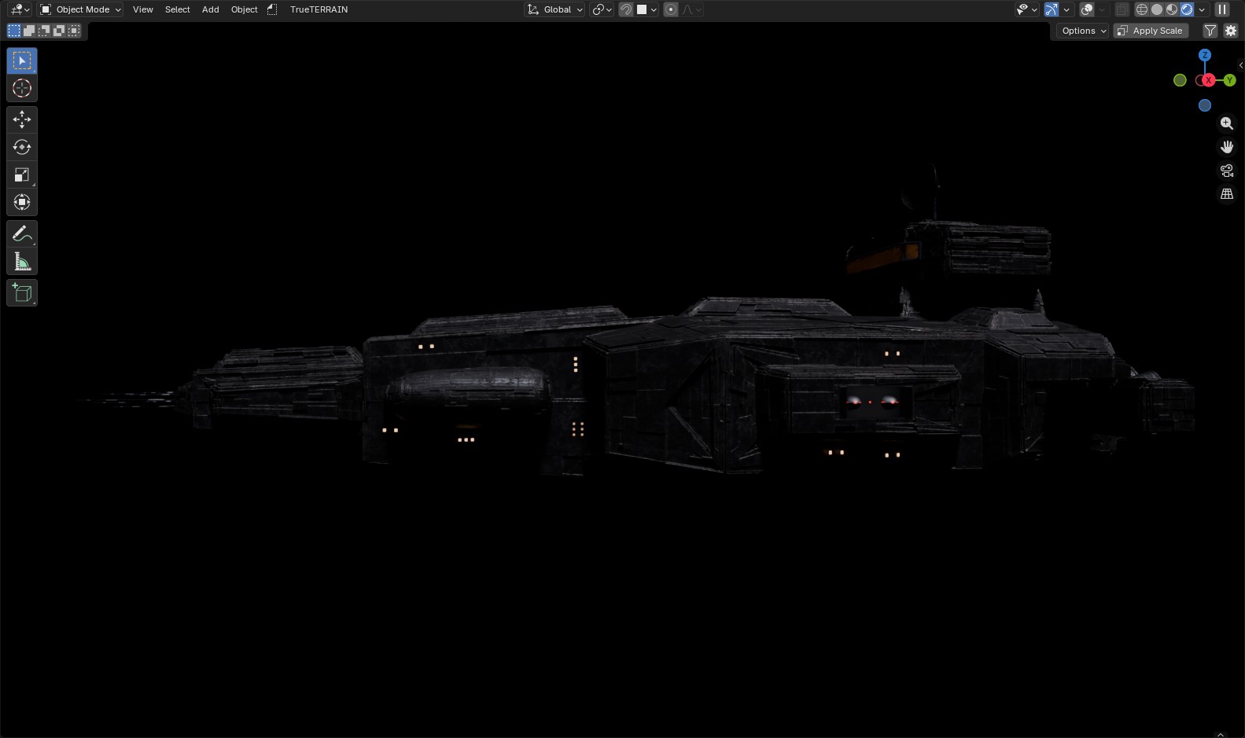Image resolution: width=1245 pixels, height=738 pixels.
Task: Set selection mode to invert
Action: [59, 31]
